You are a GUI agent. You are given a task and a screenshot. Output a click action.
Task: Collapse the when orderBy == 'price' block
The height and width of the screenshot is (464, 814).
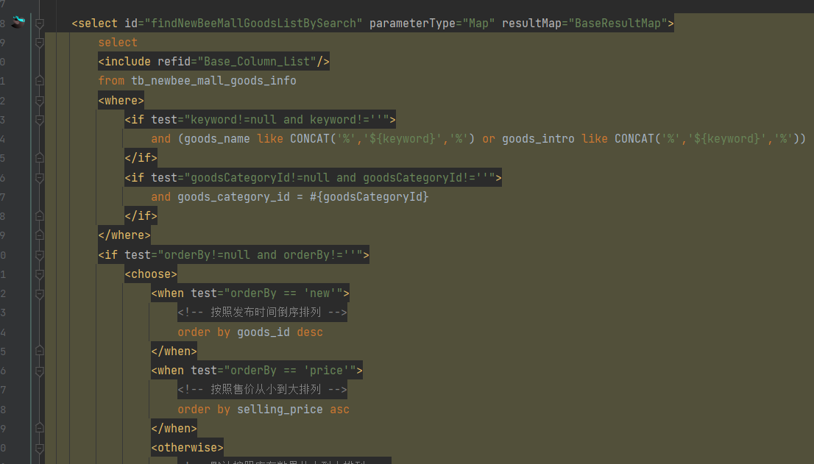(40, 371)
